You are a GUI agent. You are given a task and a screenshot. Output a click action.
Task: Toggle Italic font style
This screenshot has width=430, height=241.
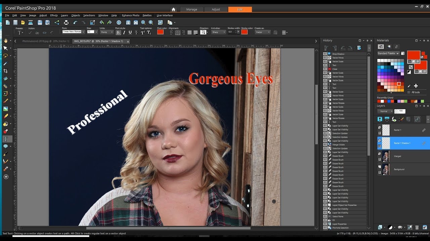click(x=124, y=32)
